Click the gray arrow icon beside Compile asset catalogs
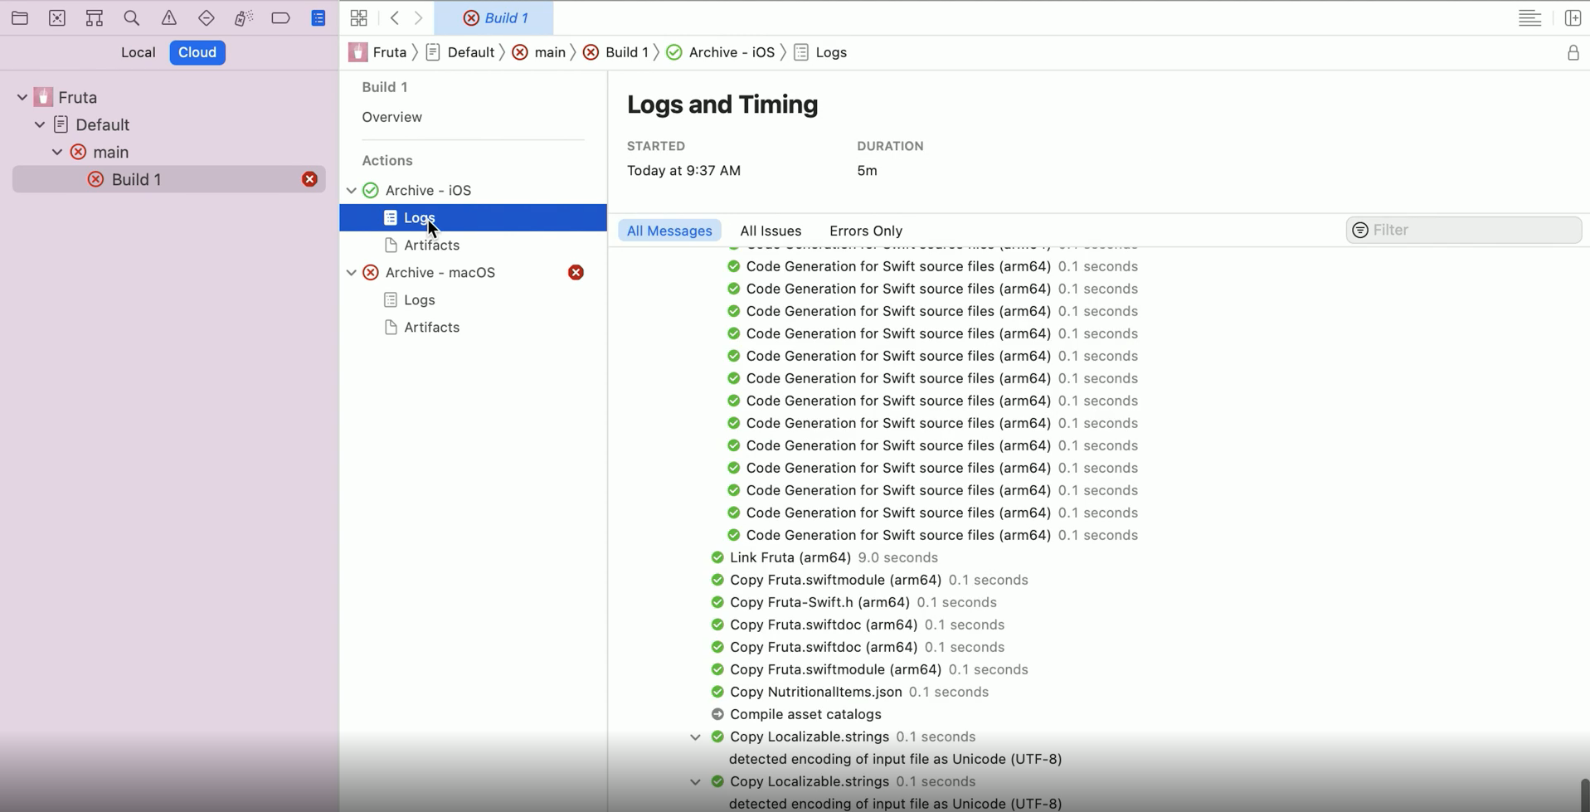The image size is (1590, 812). point(717,714)
